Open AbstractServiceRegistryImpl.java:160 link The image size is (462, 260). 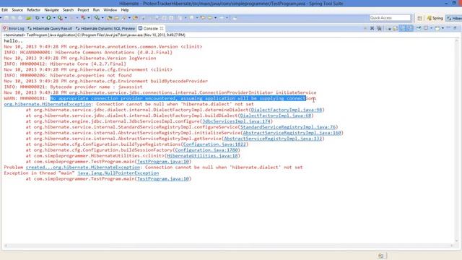pyautogui.click(x=292, y=133)
